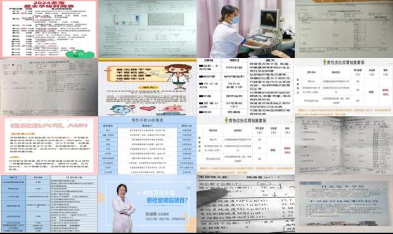393x234 pixels.
Task: Select the lower 男性优生优育检查套餐 table image
Action: [x=246, y=145]
